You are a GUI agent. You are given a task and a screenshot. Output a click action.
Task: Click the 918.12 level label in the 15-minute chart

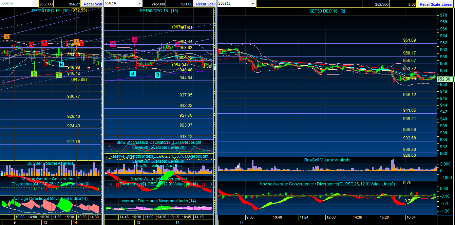point(186,137)
